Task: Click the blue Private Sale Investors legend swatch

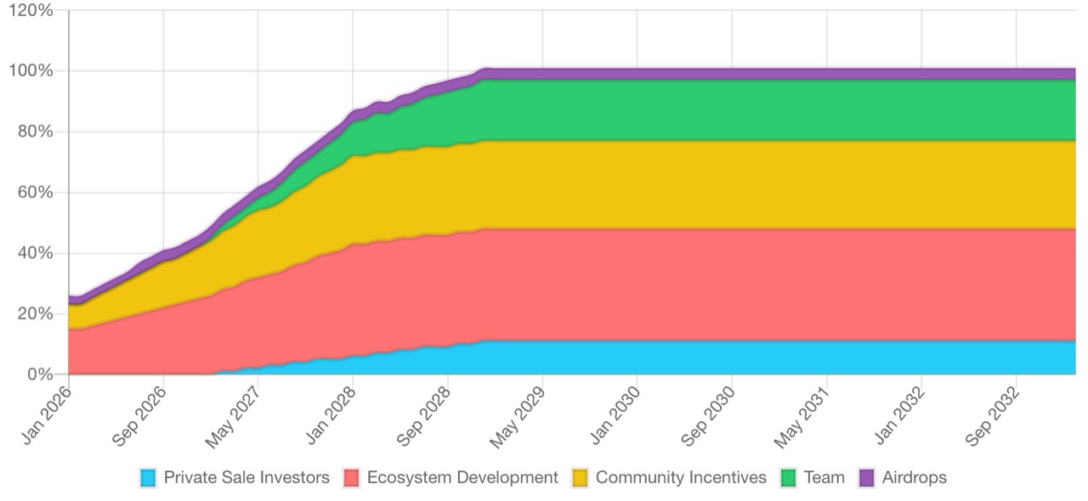Action: (x=149, y=478)
